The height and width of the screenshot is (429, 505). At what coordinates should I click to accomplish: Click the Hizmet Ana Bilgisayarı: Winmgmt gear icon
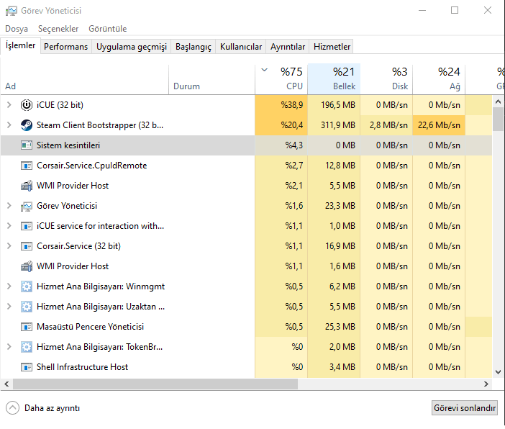coord(27,286)
